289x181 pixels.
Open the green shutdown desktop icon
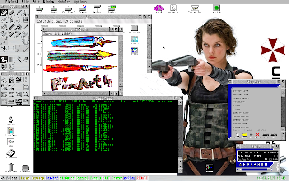point(217,9)
